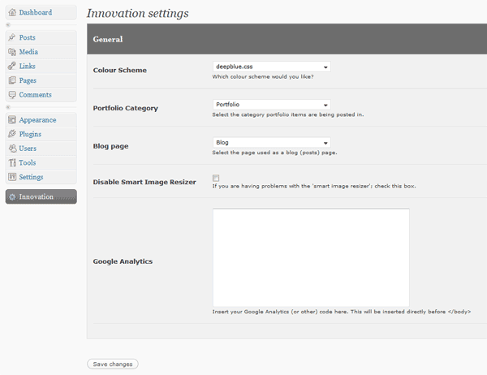Click the Users icon in sidebar
This screenshot has height=375, width=487.
(12, 149)
